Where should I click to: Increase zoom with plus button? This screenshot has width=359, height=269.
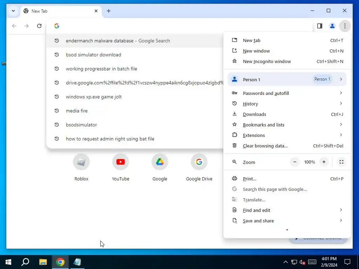tap(324, 162)
